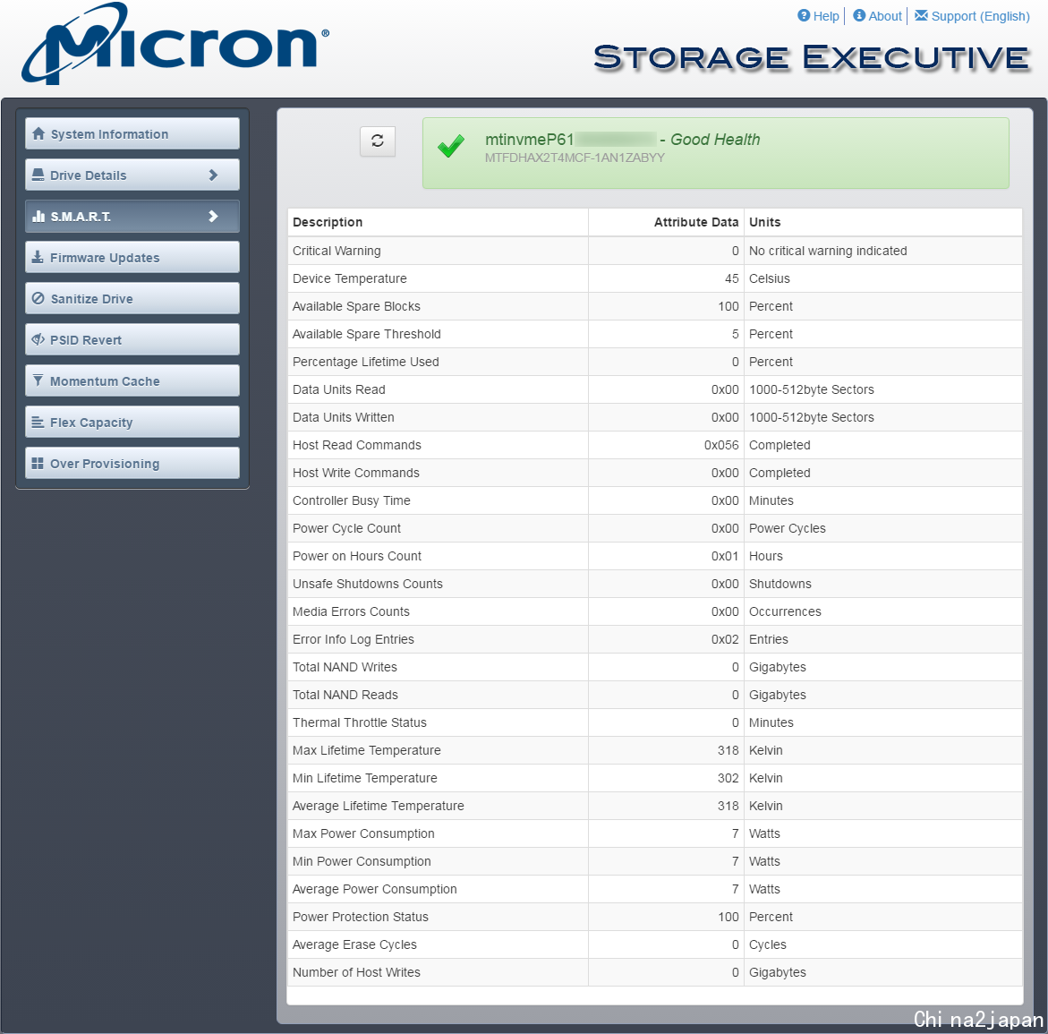The width and height of the screenshot is (1048, 1034).
Task: Open the Over Provisioning page
Action: pos(132,463)
